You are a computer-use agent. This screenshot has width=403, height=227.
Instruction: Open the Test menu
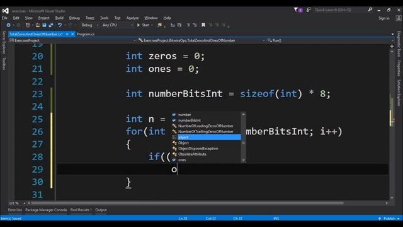[x=118, y=18]
